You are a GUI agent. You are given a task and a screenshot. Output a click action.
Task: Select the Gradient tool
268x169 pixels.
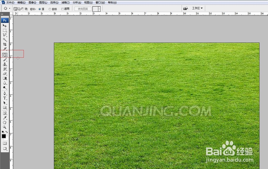coord(5,78)
